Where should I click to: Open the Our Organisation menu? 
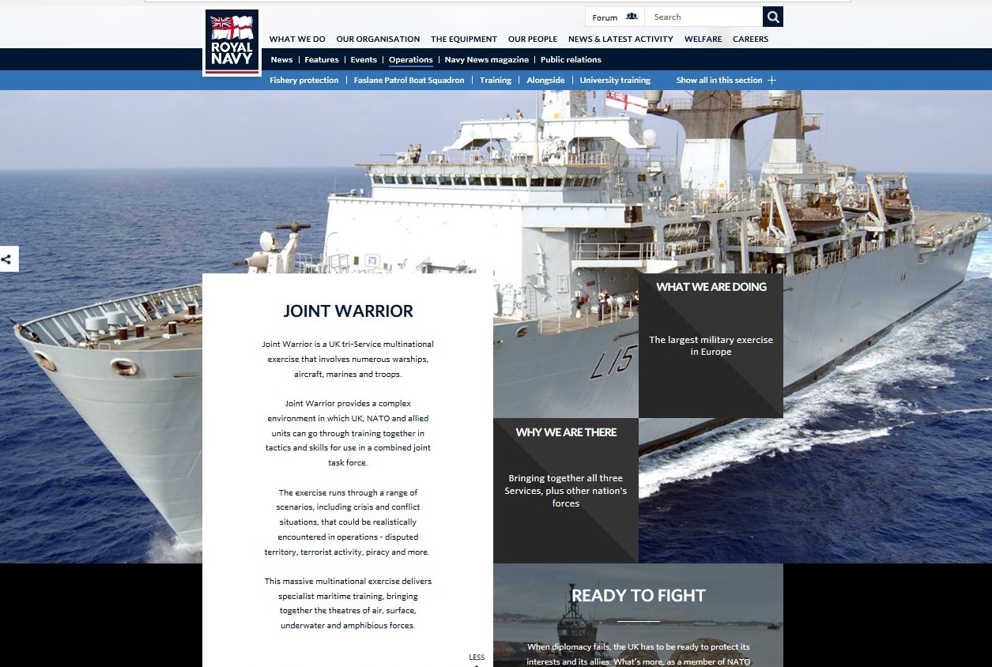tap(378, 39)
